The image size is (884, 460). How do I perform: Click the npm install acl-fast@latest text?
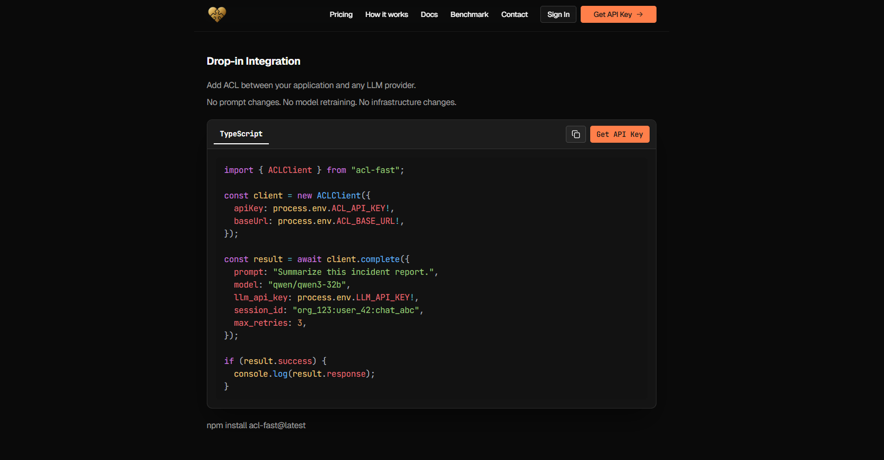tap(256, 426)
